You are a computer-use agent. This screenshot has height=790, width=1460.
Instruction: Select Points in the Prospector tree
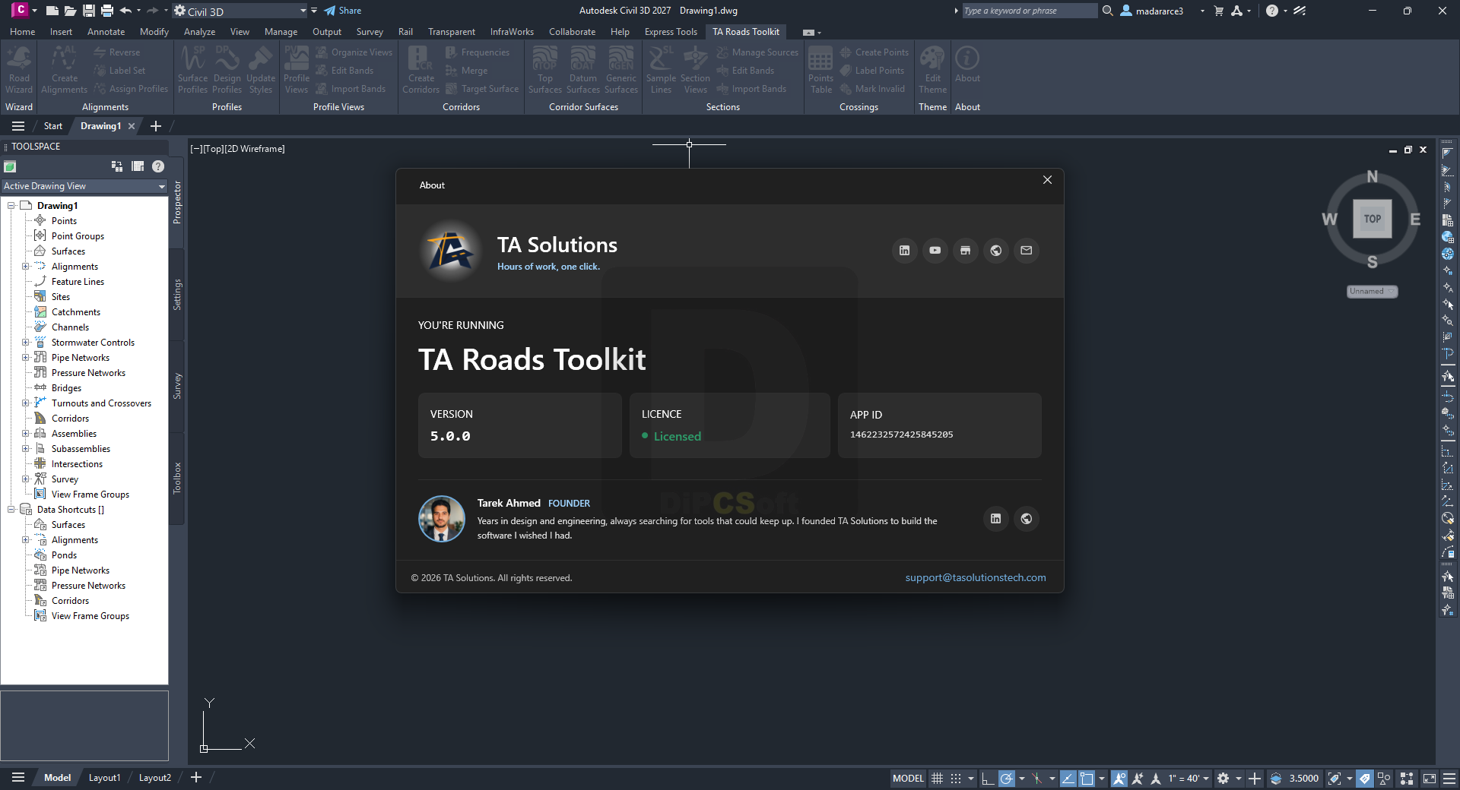(64, 221)
